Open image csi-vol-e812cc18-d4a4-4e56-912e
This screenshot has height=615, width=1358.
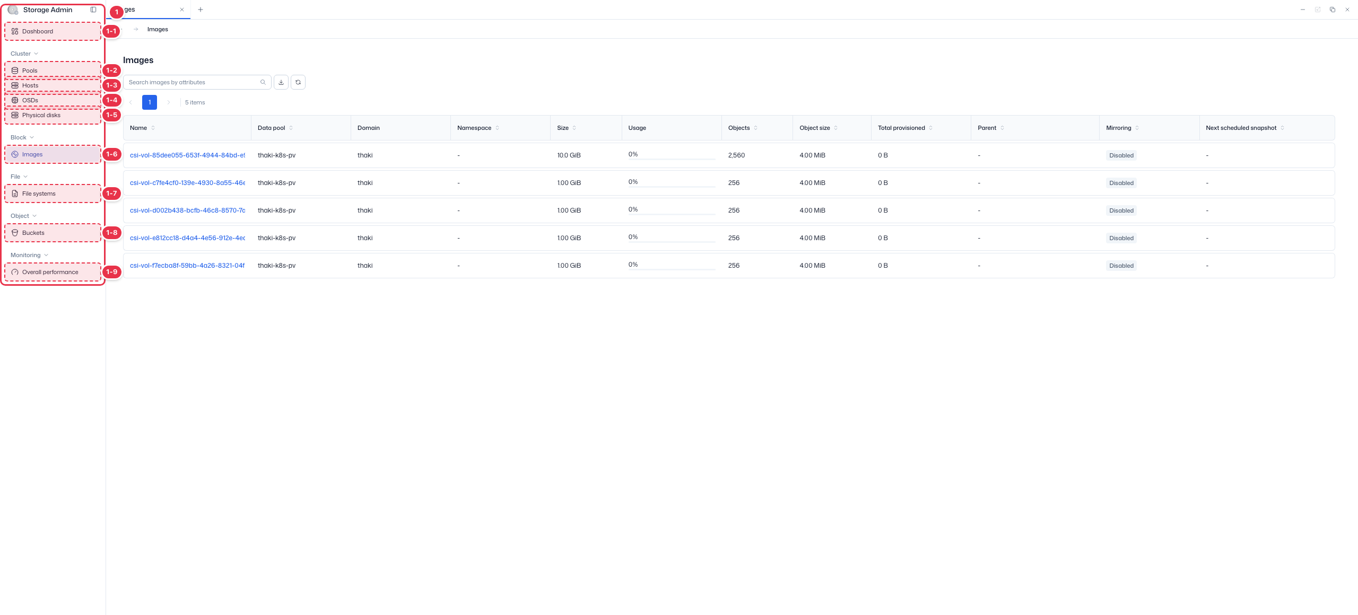coord(187,238)
